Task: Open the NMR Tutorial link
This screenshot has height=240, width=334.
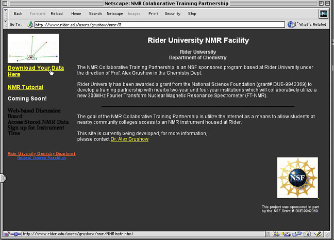Action: point(26,87)
